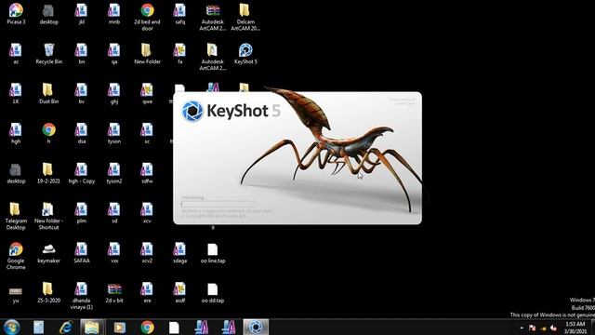Screen dimensions: 595x335
Task: Click the splash screen loading progress bar
Action: (x=218, y=205)
